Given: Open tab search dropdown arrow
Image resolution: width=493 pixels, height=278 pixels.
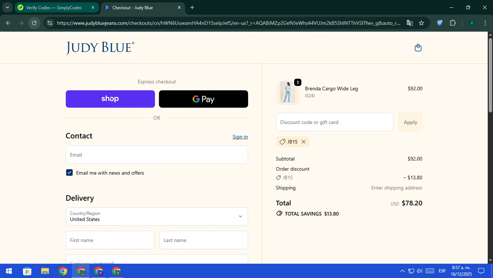Looking at the screenshot, I should [7, 8].
